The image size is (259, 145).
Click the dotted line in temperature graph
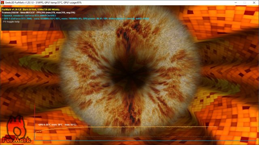(x=125, y=137)
